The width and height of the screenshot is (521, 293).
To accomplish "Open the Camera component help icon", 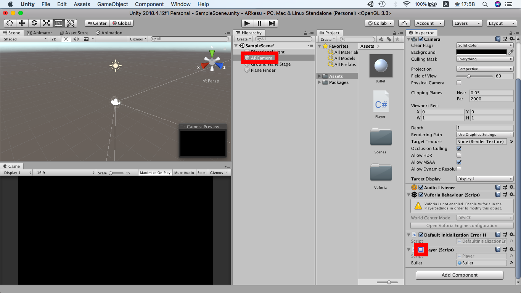I will pyautogui.click(x=498, y=39).
